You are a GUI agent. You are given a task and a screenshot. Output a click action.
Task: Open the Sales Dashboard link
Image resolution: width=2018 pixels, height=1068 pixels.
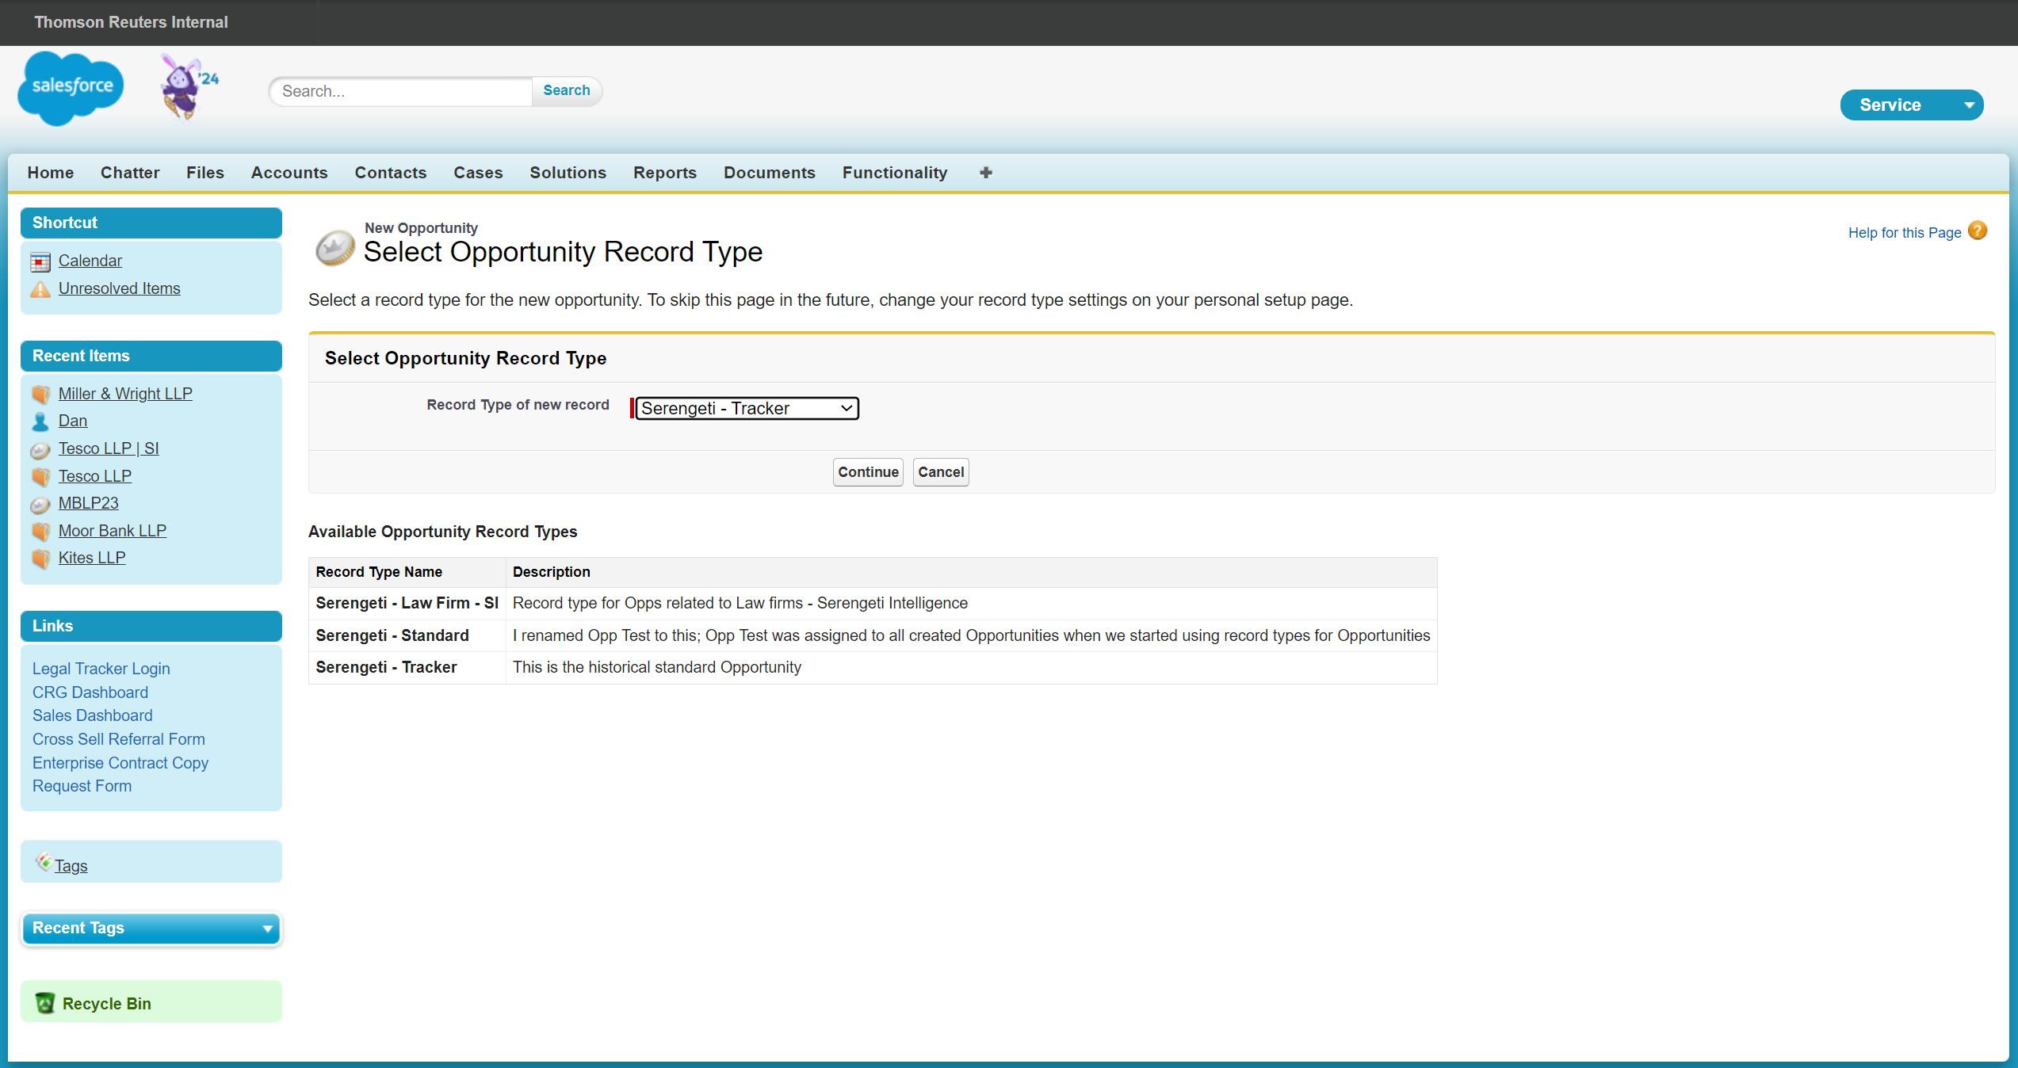pyautogui.click(x=93, y=715)
